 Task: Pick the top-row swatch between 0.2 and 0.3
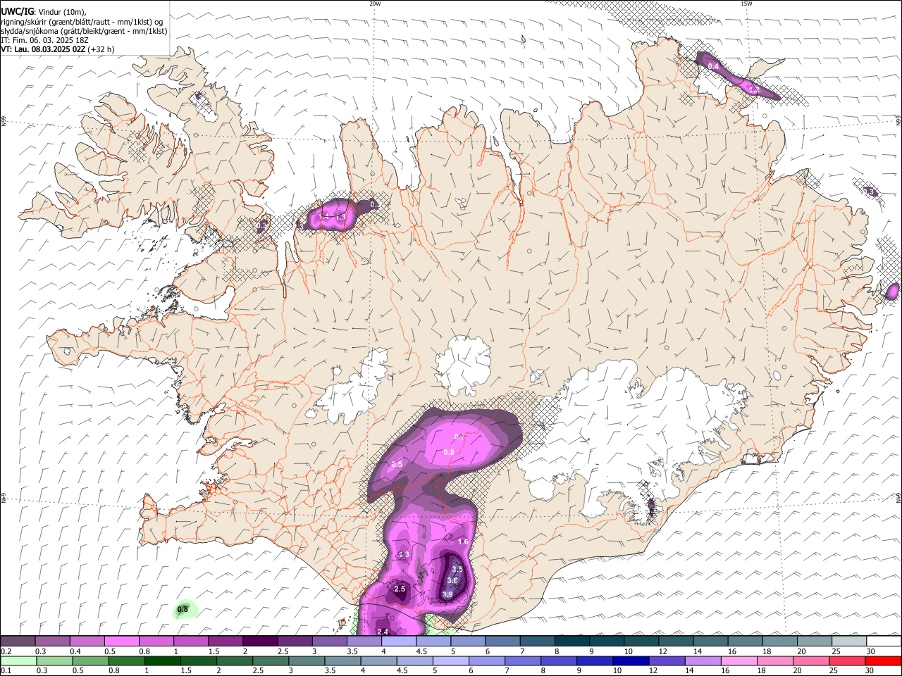[x=18, y=641]
